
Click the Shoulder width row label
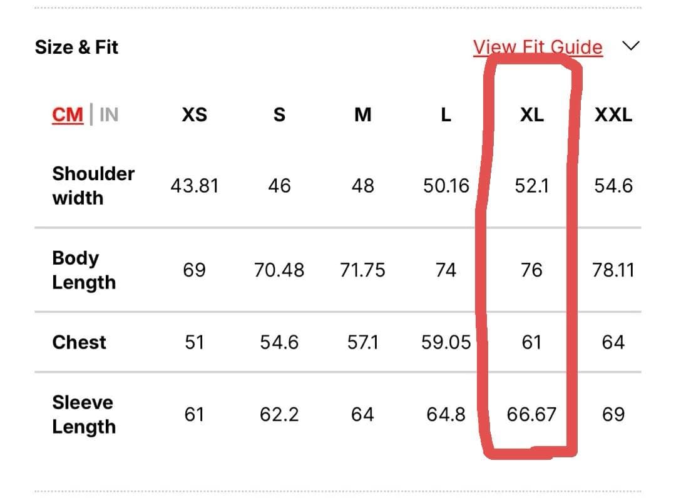(93, 186)
